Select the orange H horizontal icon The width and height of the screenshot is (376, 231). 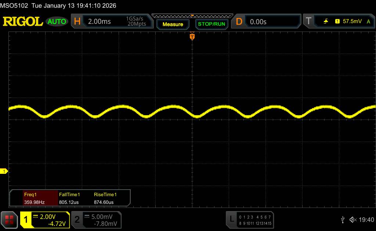click(x=77, y=22)
